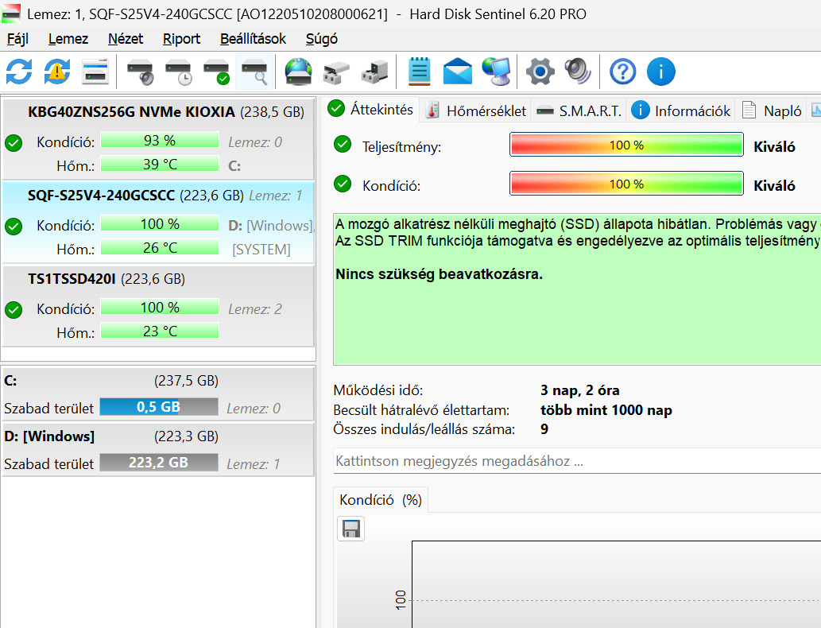Image resolution: width=821 pixels, height=628 pixels.
Task: Click the blue envelope e-mail icon
Action: pyautogui.click(x=458, y=72)
